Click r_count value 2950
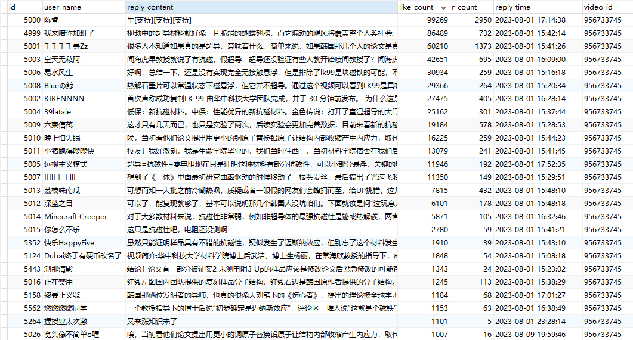The image size is (633, 340). point(483,20)
